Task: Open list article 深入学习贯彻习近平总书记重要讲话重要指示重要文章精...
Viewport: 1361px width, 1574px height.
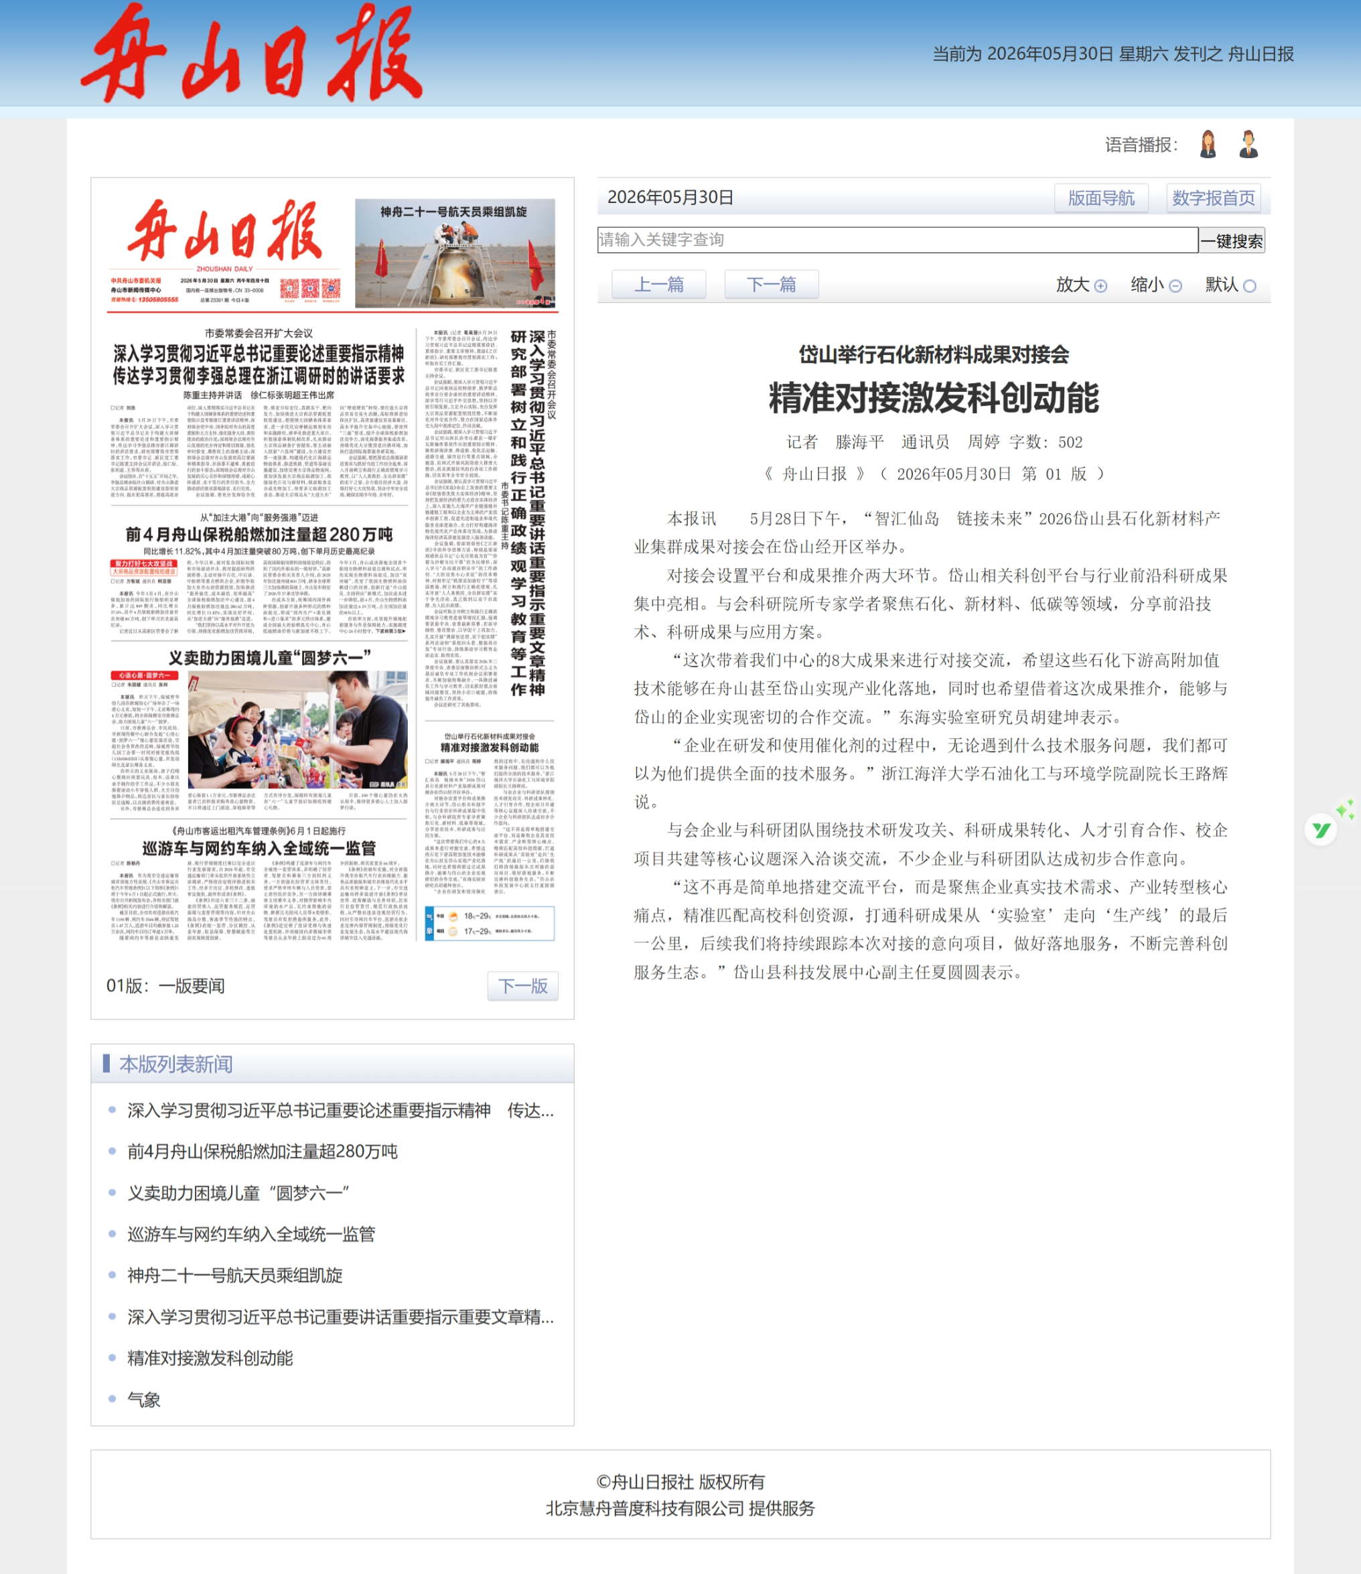Action: pyautogui.click(x=341, y=1317)
